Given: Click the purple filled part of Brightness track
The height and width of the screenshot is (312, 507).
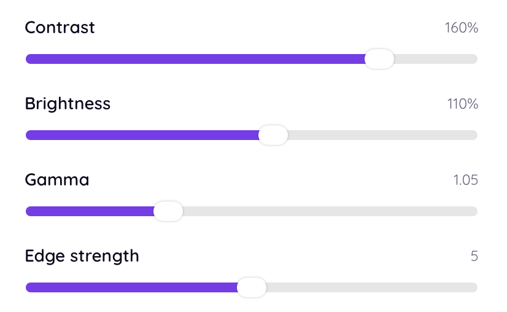Looking at the screenshot, I should [142, 135].
